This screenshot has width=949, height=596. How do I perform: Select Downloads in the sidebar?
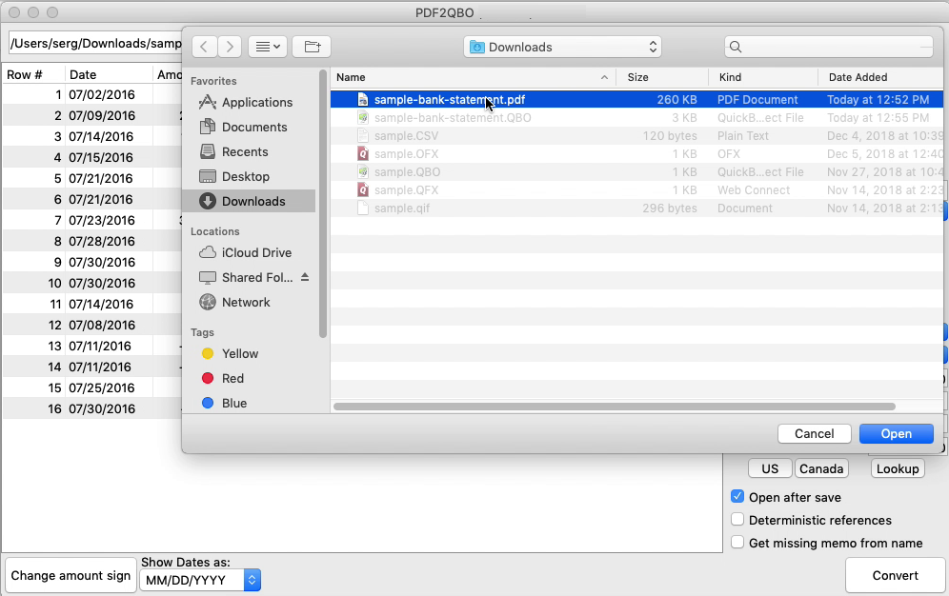(249, 201)
